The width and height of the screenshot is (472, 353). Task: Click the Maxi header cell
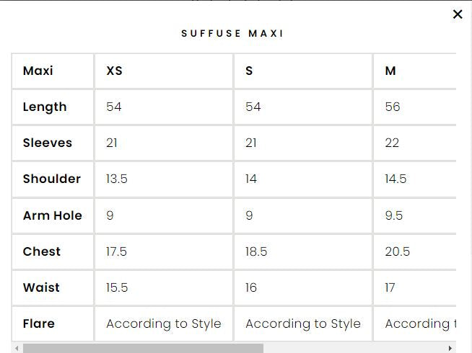click(38, 71)
